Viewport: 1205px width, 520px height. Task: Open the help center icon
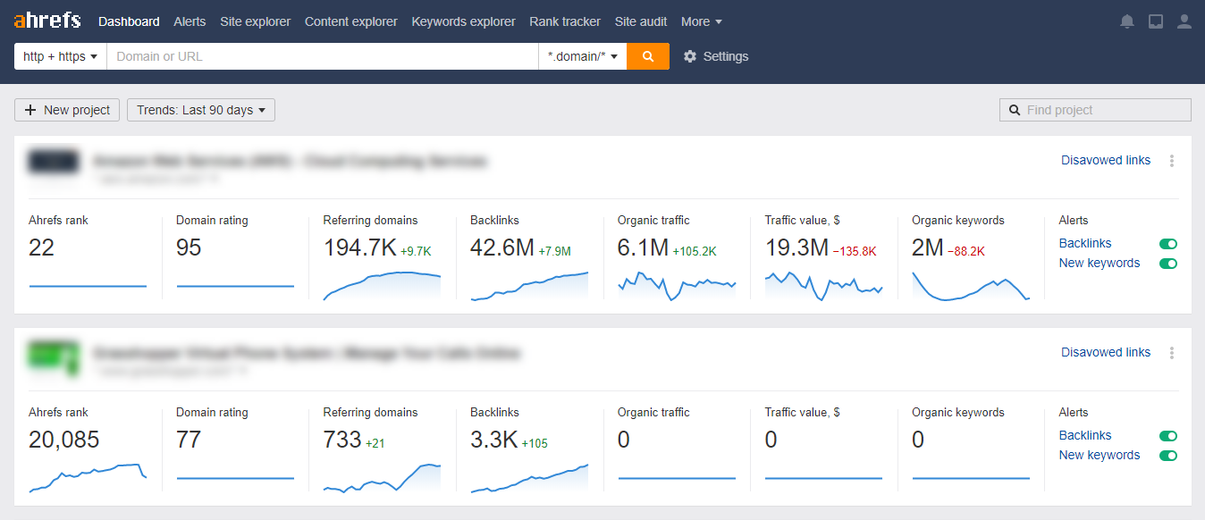click(x=1156, y=21)
